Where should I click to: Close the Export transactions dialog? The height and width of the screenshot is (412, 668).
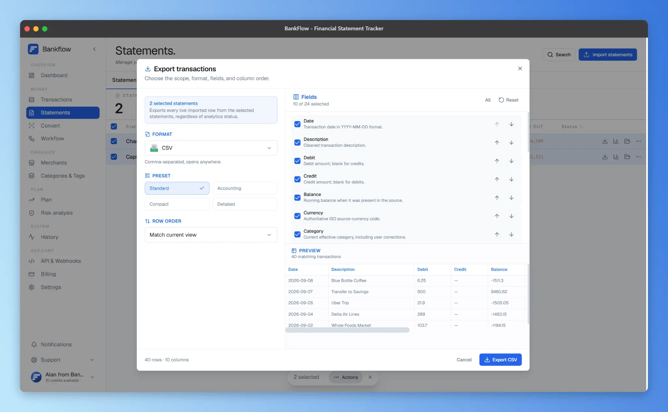point(520,68)
